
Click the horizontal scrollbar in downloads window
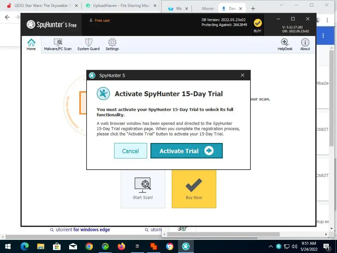pyautogui.click(x=223, y=234)
